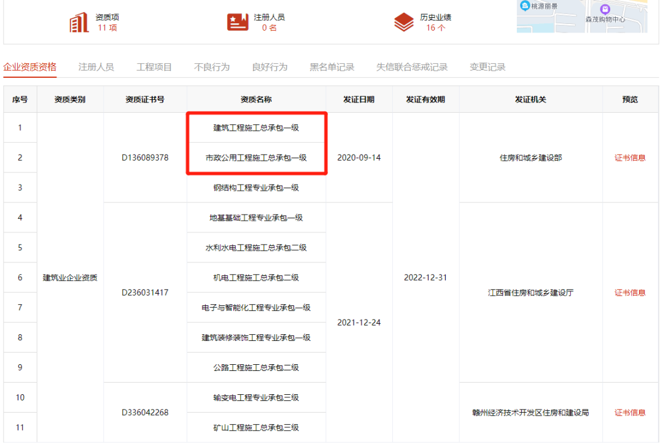663x447 pixels.
Task: Click the 建筑工程施工总承包一级 table cell
Action: pyautogui.click(x=256, y=128)
